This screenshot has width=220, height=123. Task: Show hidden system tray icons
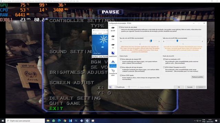pos(195,121)
